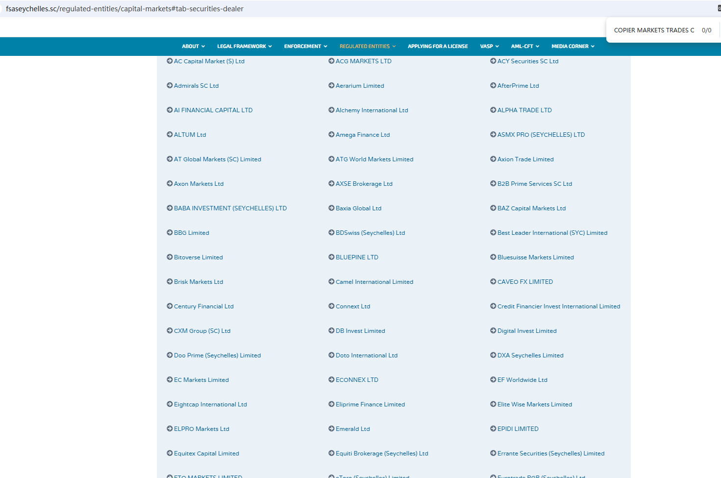Expand the MEDIA CORNER dropdown menu
The width and height of the screenshot is (721, 478).
(x=573, y=47)
